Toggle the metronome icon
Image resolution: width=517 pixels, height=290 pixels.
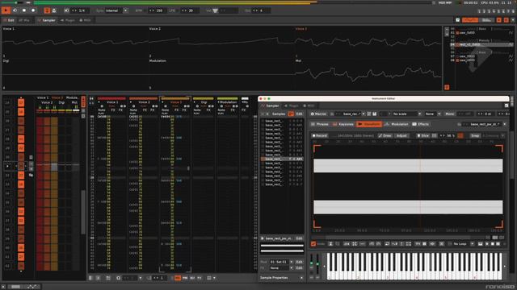pos(54,10)
